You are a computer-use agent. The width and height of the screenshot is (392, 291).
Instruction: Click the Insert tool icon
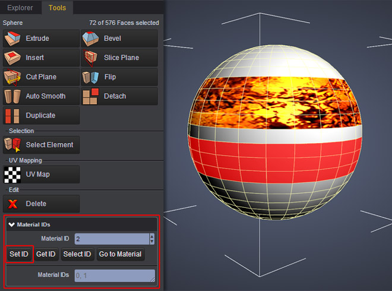[12, 58]
